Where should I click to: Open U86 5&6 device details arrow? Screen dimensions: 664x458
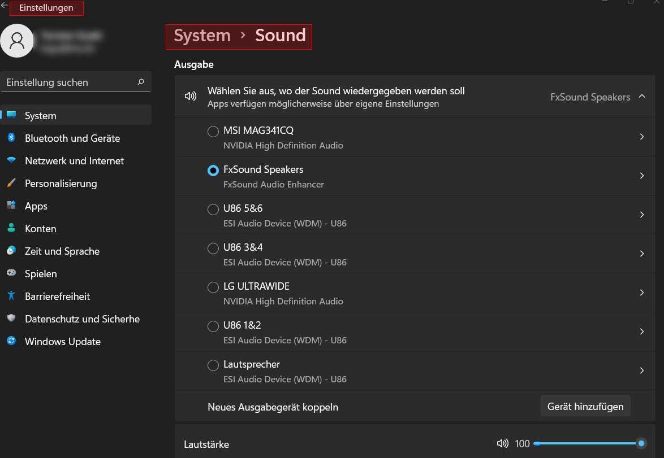pos(642,215)
